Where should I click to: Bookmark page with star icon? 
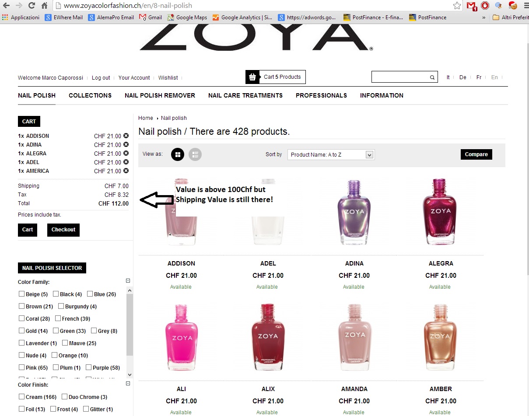click(457, 6)
